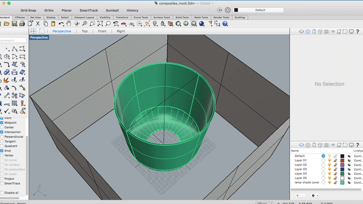Switch to the Top viewport tab

tap(84, 31)
